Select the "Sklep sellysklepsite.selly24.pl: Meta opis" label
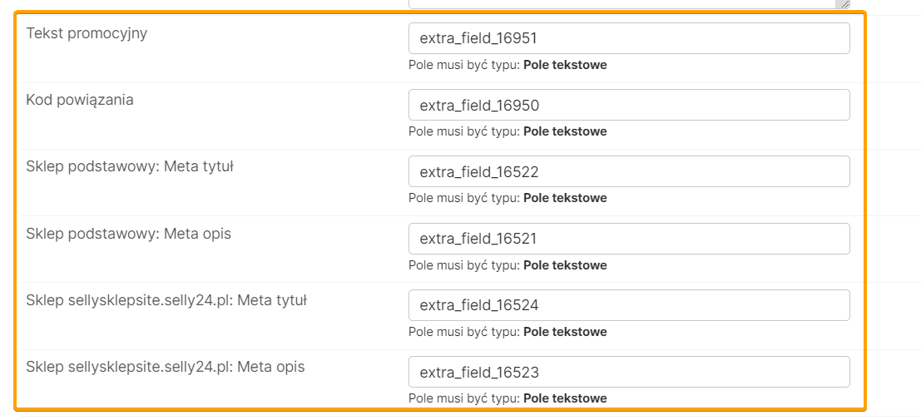Image resolution: width=921 pixels, height=420 pixels. pos(166,368)
